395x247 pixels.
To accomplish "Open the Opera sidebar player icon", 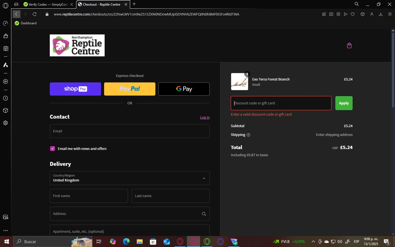I will pyautogui.click(x=6, y=82).
